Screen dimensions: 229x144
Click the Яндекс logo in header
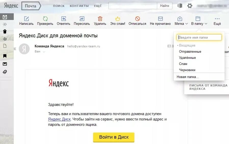coord(11,6)
